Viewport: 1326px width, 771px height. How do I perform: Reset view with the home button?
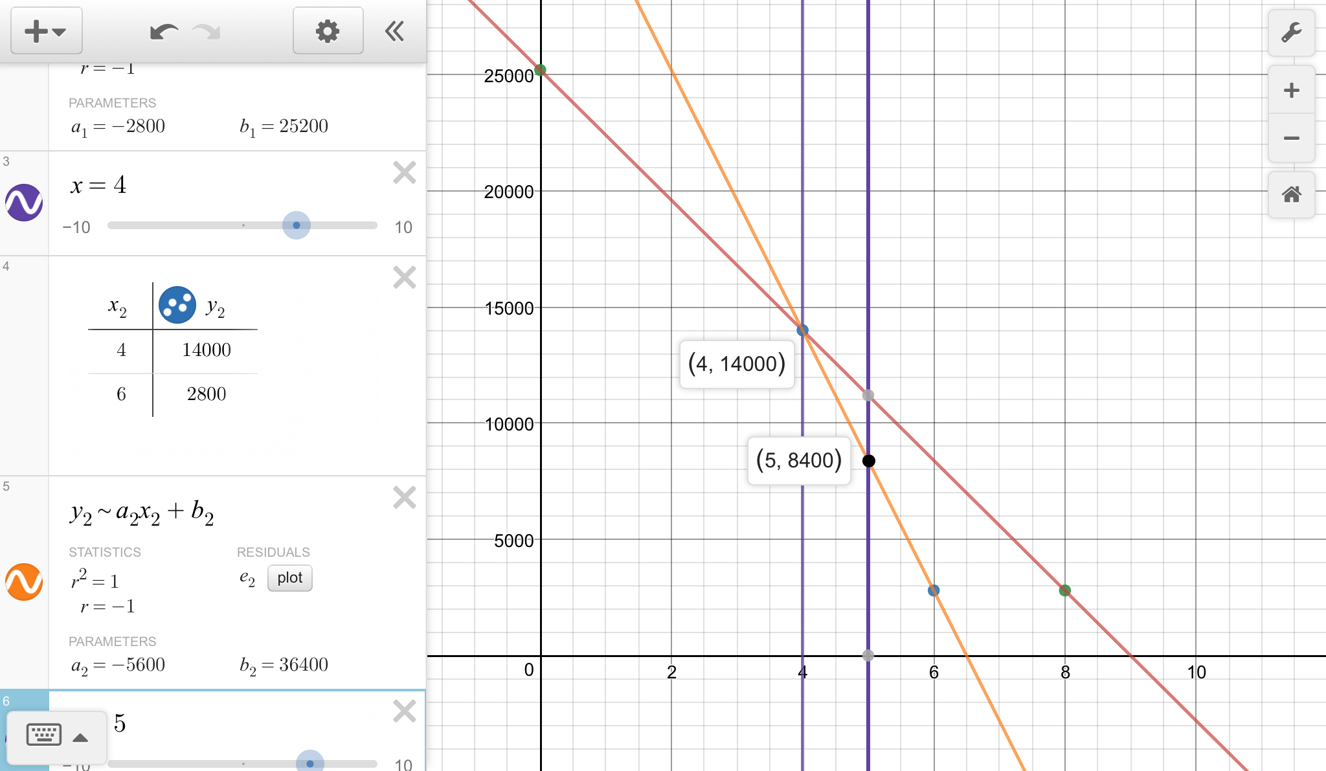pyautogui.click(x=1291, y=194)
